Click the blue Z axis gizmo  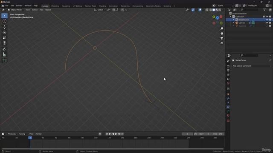217,18
